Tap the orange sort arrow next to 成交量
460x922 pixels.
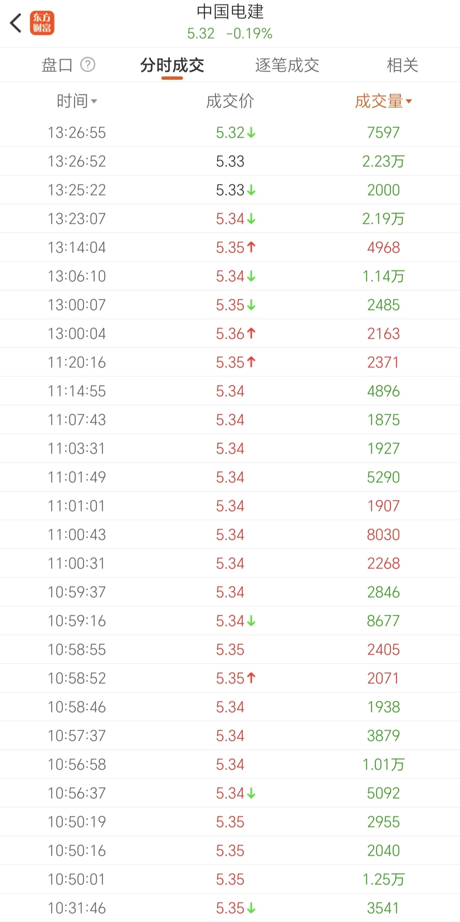409,101
